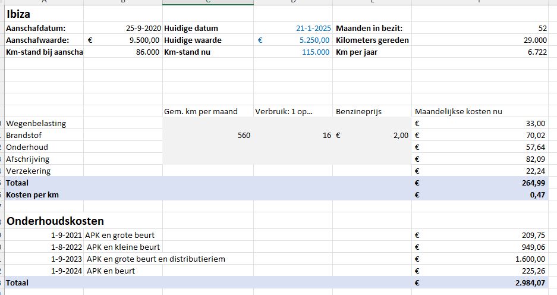Click the Kilometers gereden label
Screen dimensions: 557x295
(x=372, y=40)
